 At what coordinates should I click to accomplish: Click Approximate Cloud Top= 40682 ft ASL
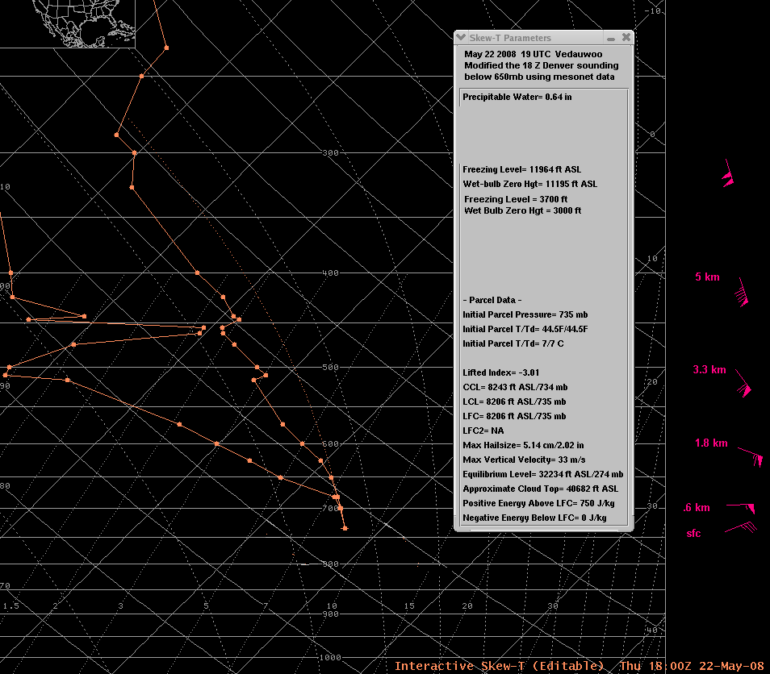[540, 489]
